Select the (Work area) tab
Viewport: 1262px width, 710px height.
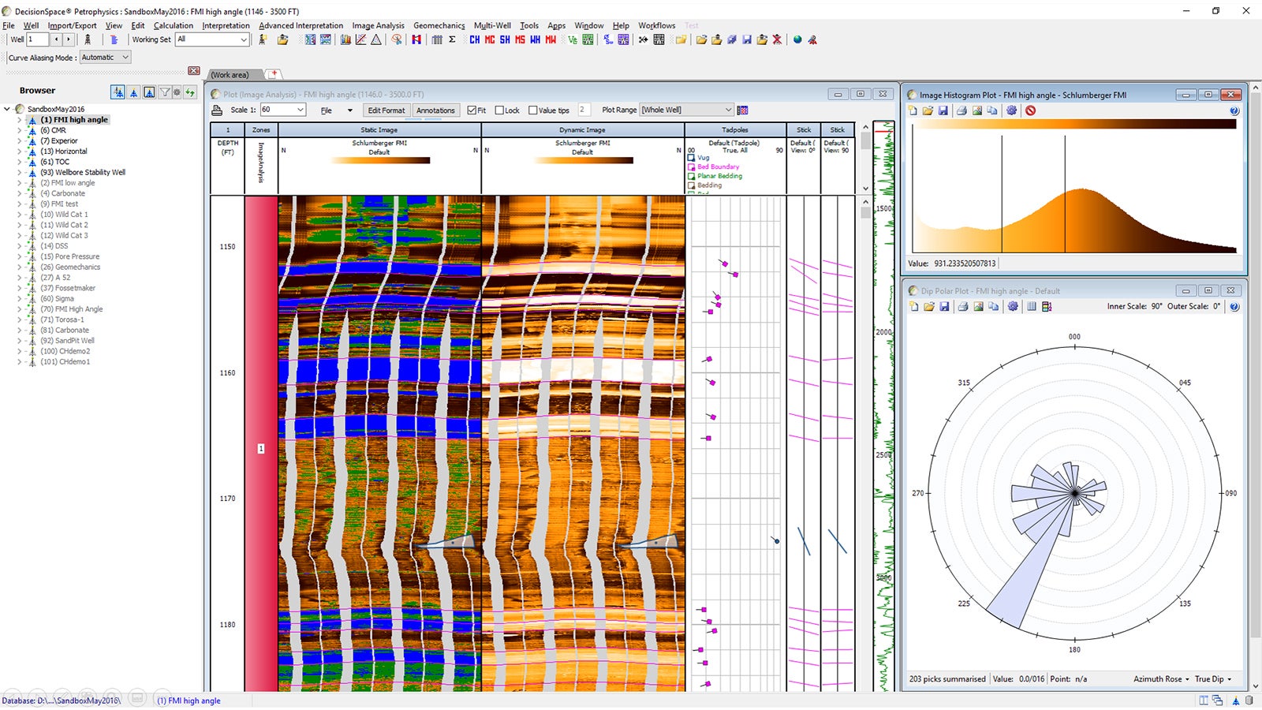tap(230, 75)
